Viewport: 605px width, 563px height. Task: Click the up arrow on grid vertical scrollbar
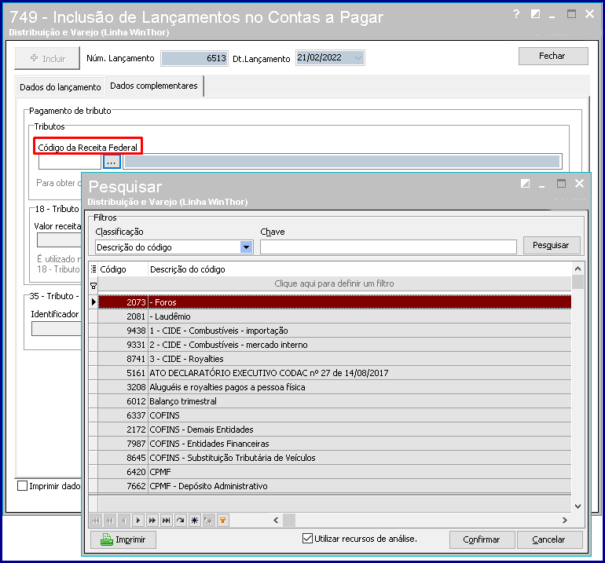point(577,269)
